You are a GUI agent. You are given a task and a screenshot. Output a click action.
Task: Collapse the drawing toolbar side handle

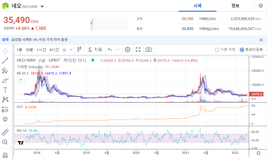click(x=12, y=147)
